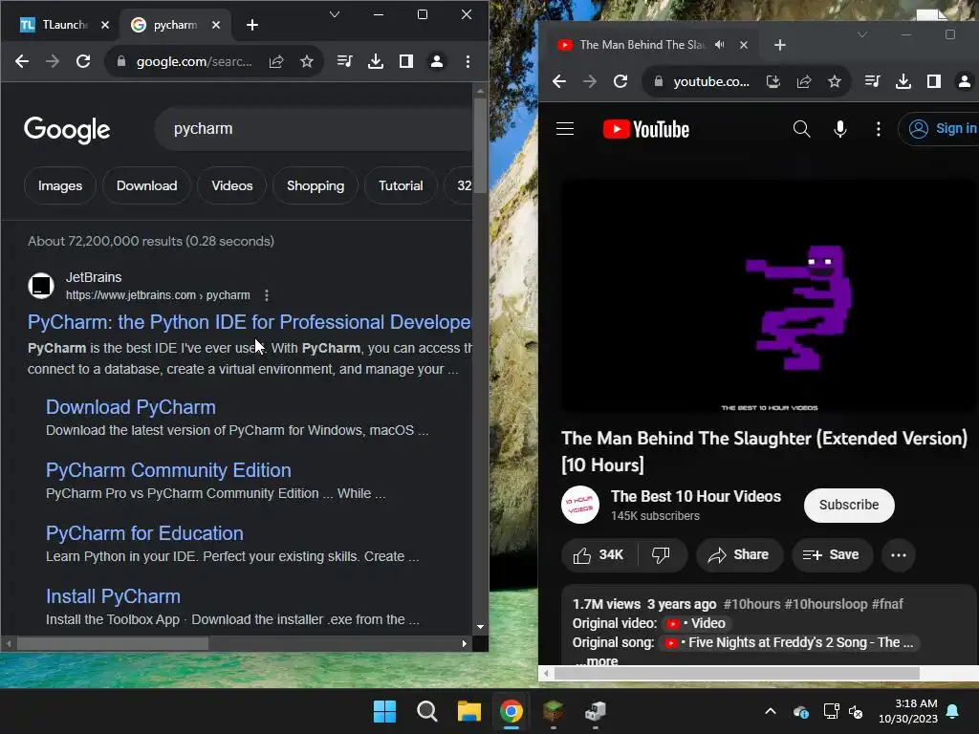Go back in the YouTube window
979x734 pixels.
point(558,81)
